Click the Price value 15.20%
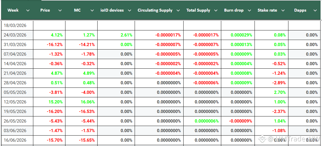 tap(55, 102)
